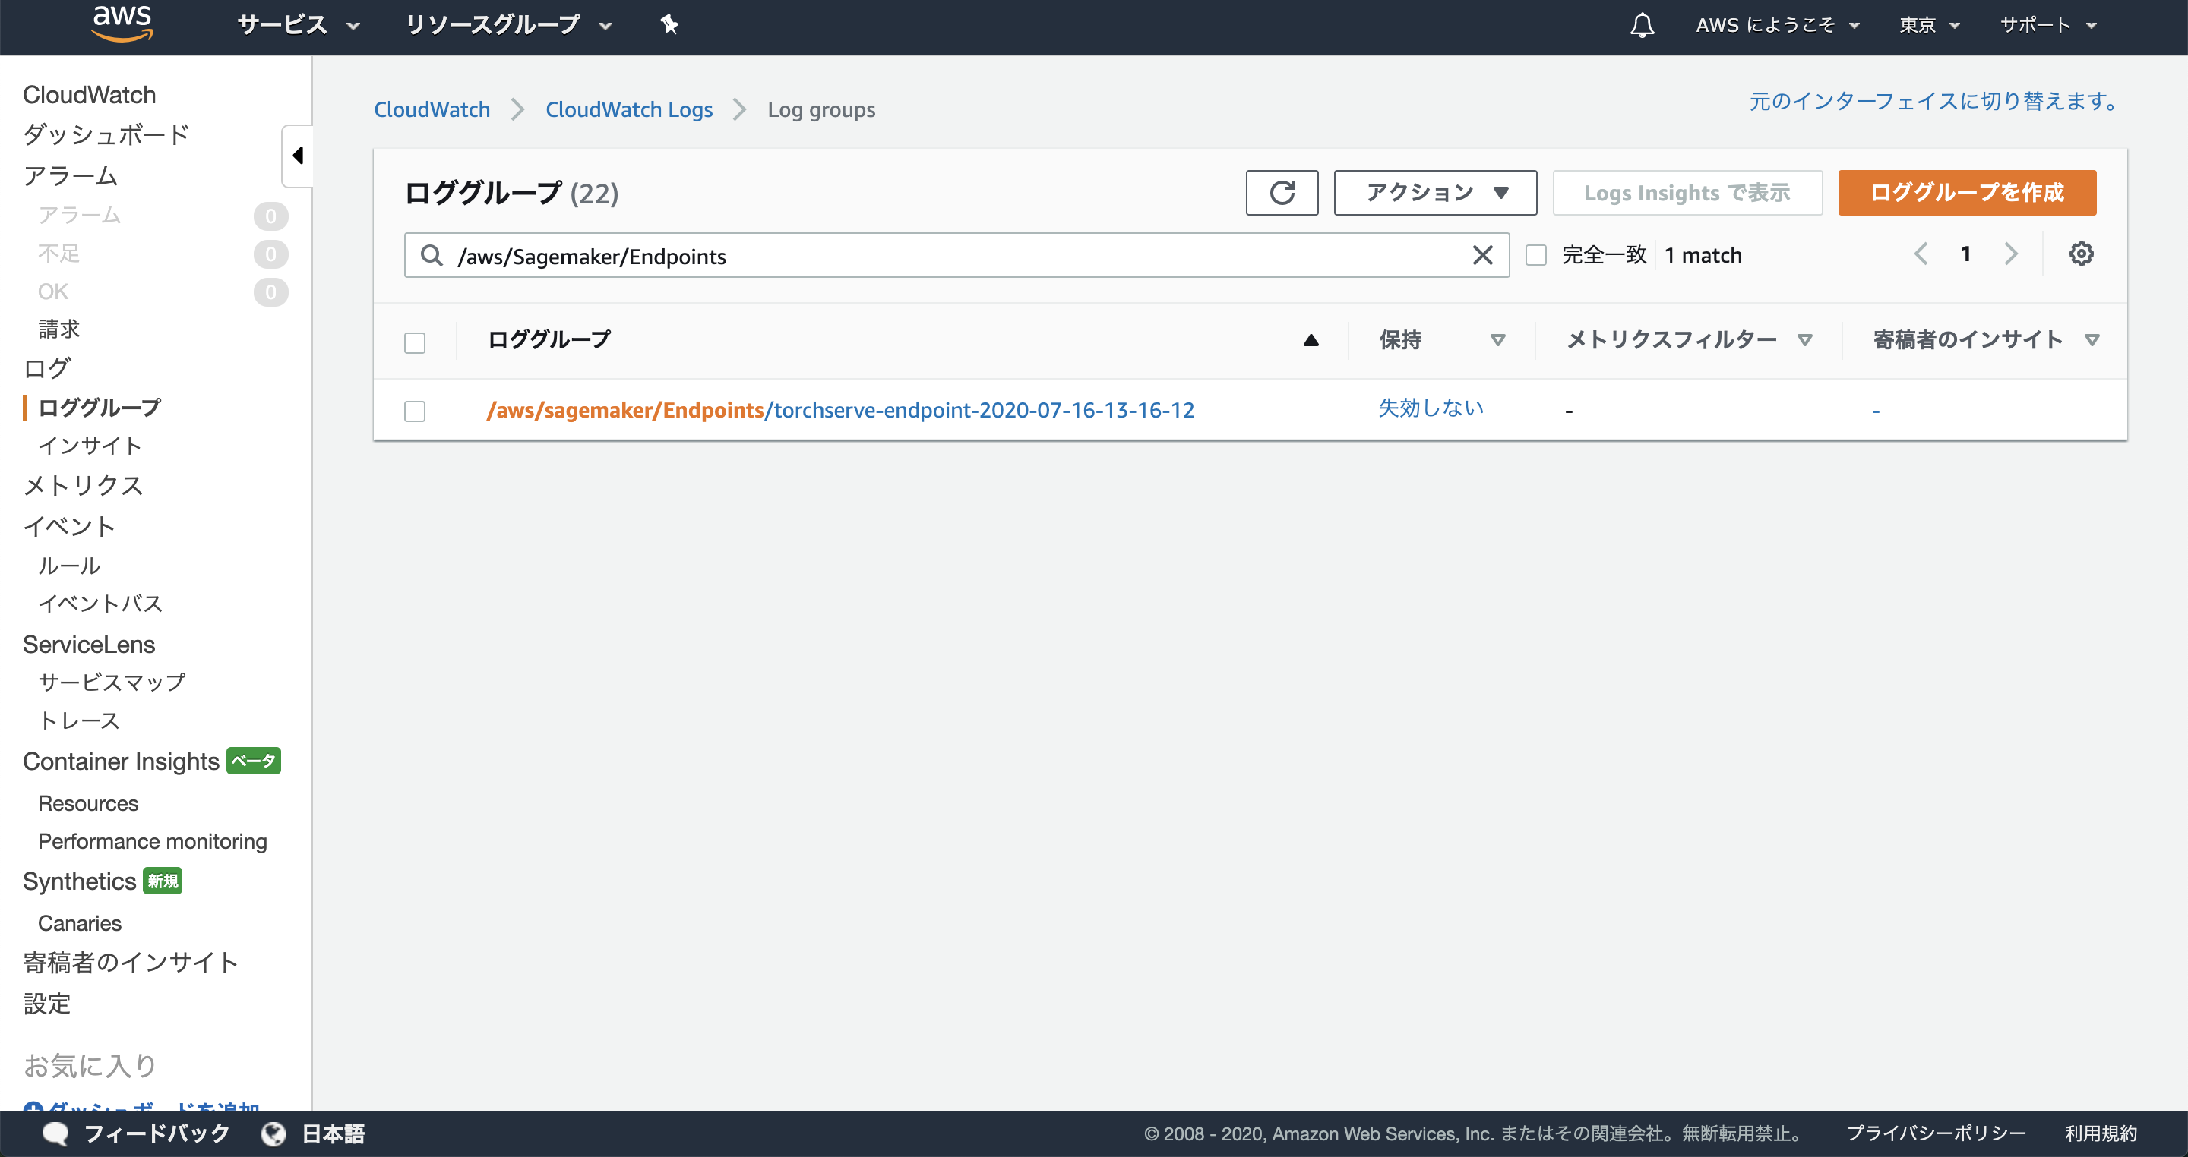Click OK alarm state item
This screenshot has width=2188, height=1157.
(52, 292)
